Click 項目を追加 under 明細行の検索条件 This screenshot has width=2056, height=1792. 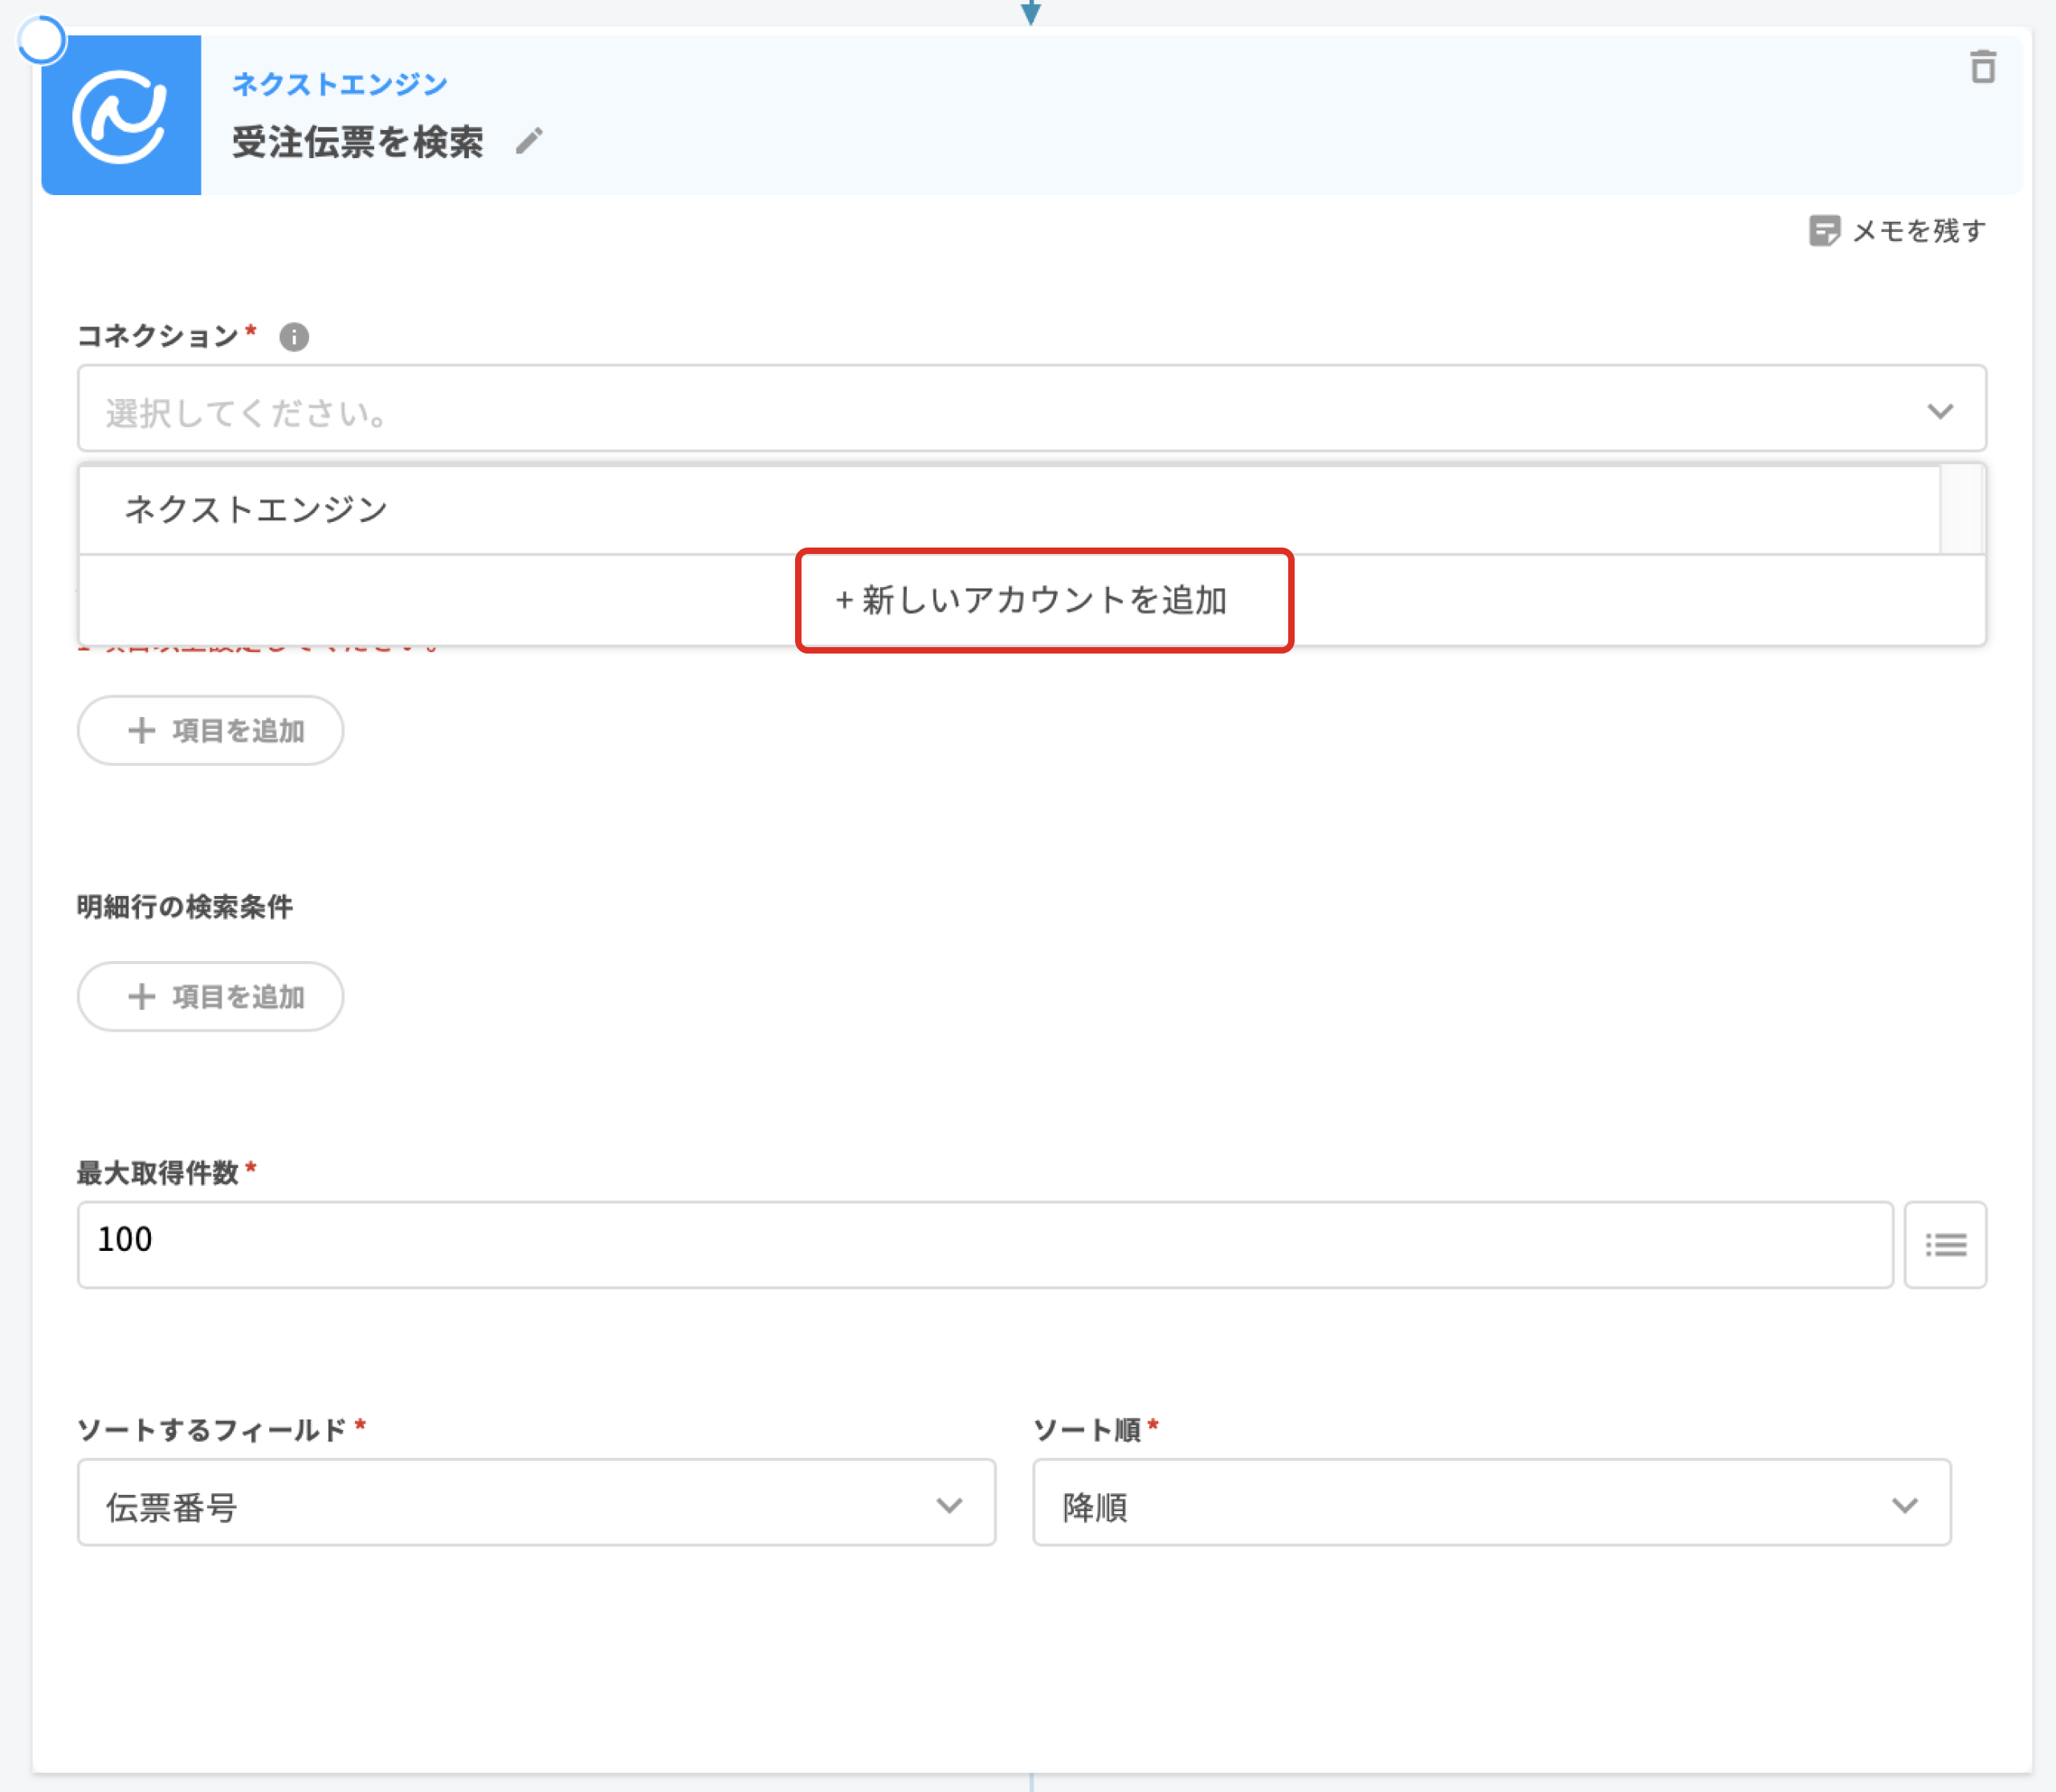point(211,997)
